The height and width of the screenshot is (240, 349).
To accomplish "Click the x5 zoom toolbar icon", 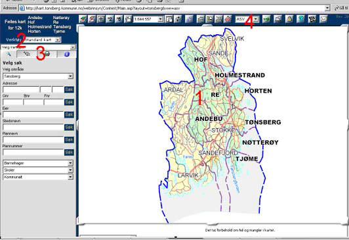I will pyautogui.click(x=119, y=20).
